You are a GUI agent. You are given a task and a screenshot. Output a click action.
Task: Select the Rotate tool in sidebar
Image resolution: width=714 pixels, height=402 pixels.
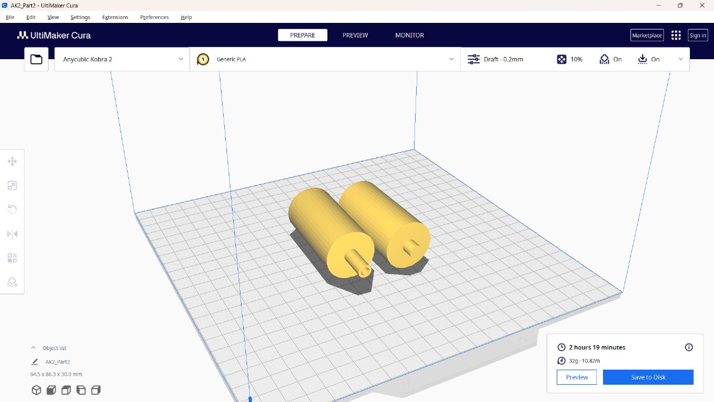point(12,209)
